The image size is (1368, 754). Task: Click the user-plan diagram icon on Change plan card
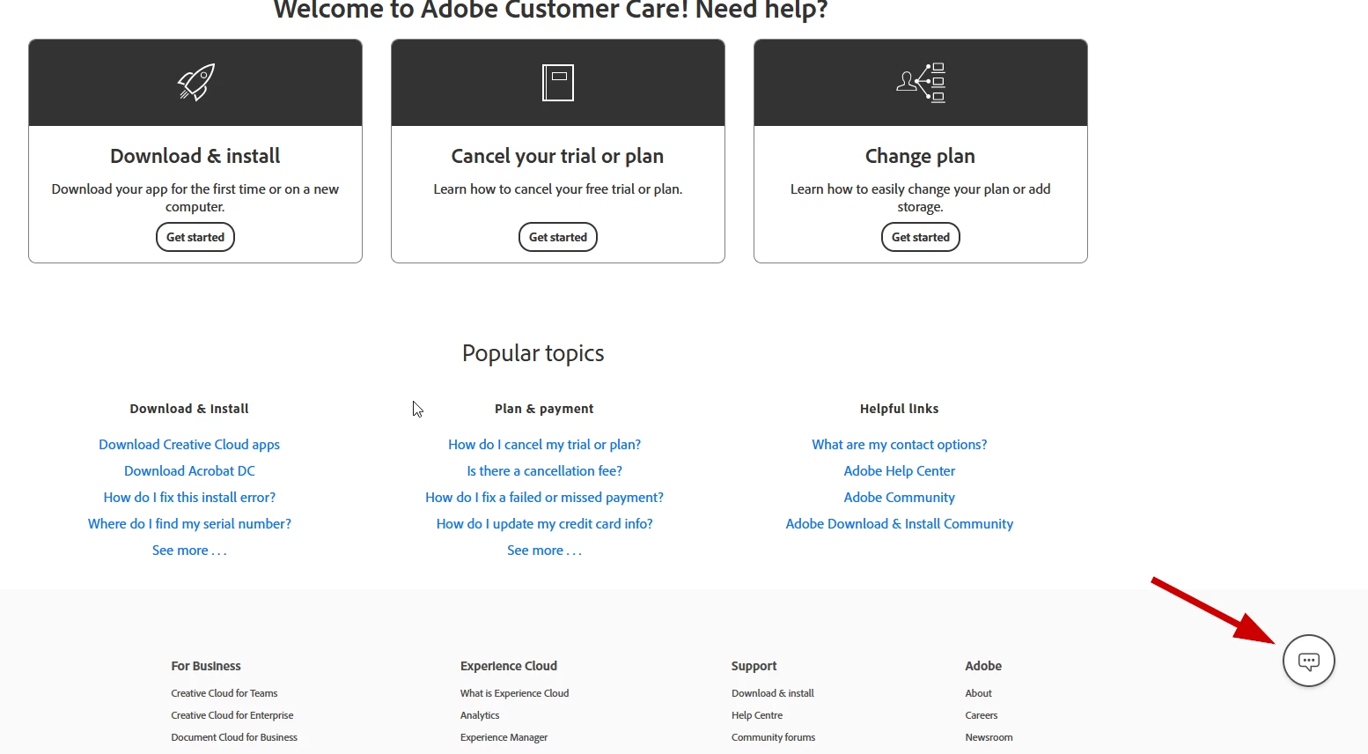tap(921, 83)
